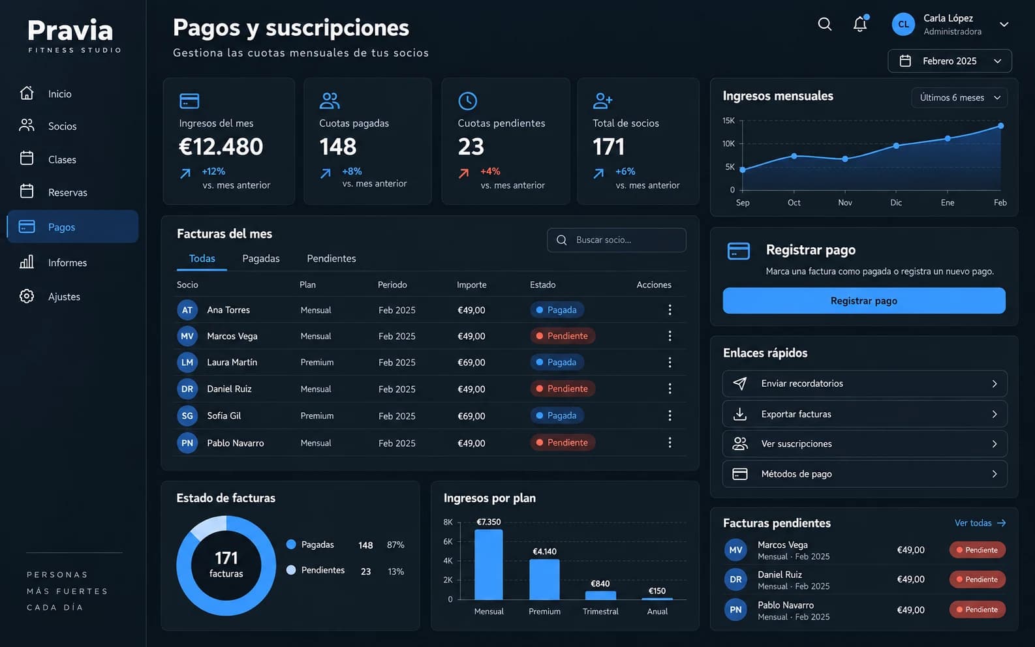
Task: Click the Buscar socio search field
Action: click(x=617, y=240)
